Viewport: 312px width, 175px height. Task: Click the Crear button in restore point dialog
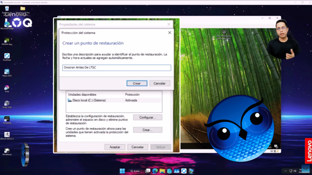point(137,83)
